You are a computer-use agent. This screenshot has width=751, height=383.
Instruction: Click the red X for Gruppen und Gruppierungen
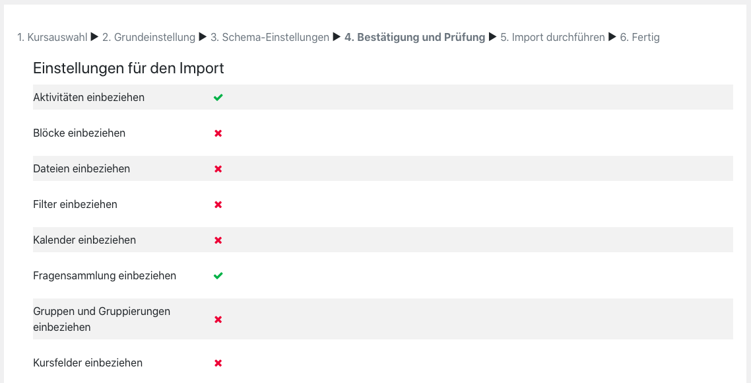218,320
